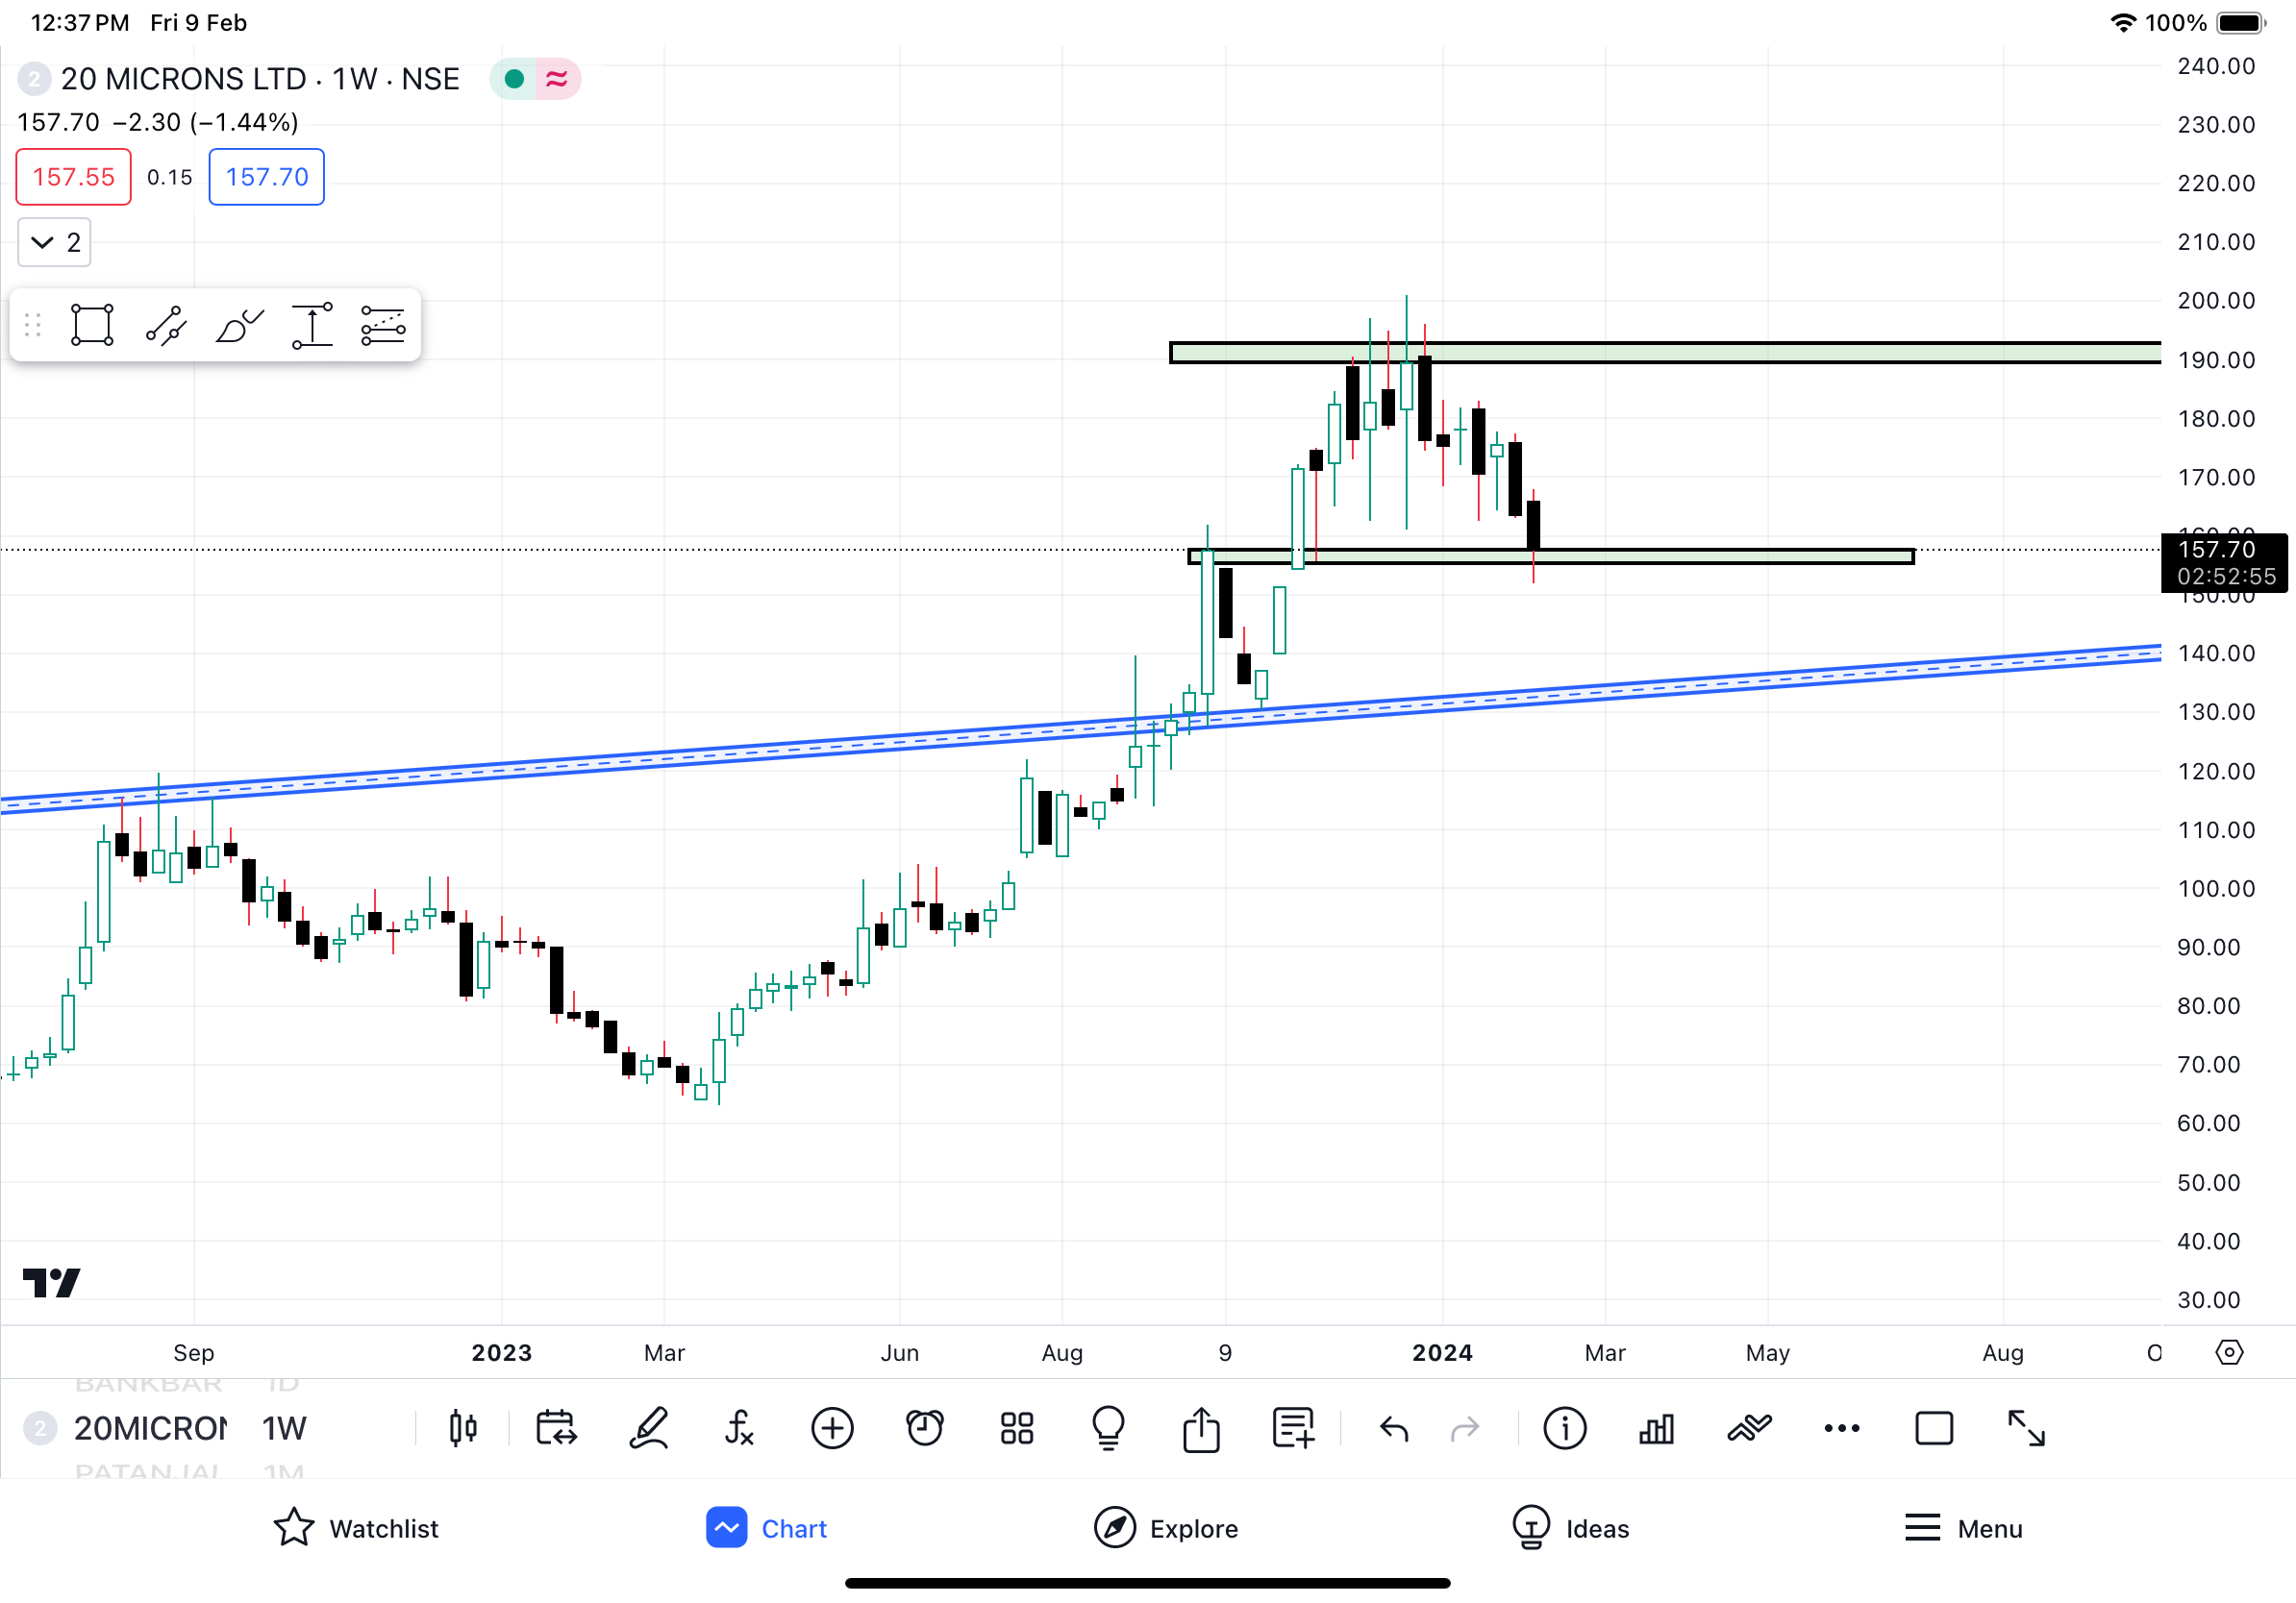2296x1603 pixels.
Task: Switch to the Chart tab
Action: tap(767, 1528)
